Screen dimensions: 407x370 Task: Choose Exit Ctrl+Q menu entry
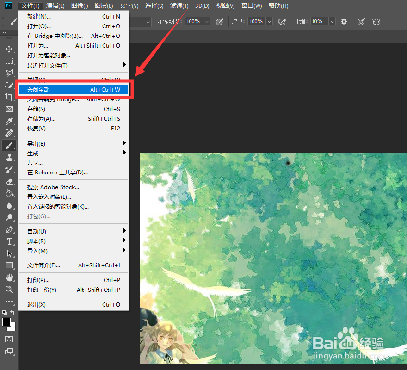point(74,305)
